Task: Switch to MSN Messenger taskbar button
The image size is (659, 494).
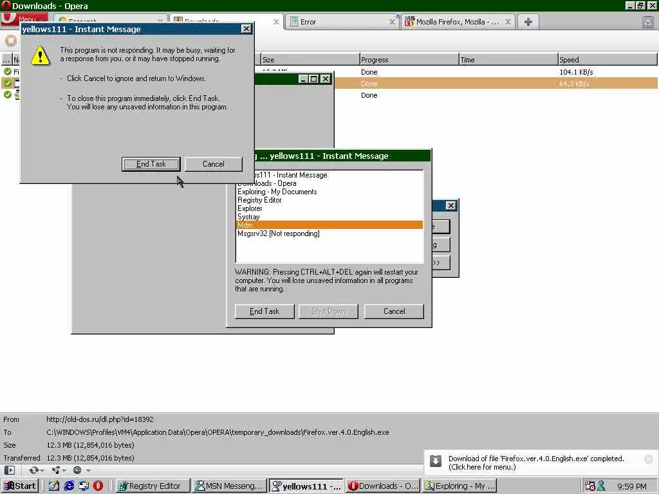Action: pyautogui.click(x=230, y=486)
